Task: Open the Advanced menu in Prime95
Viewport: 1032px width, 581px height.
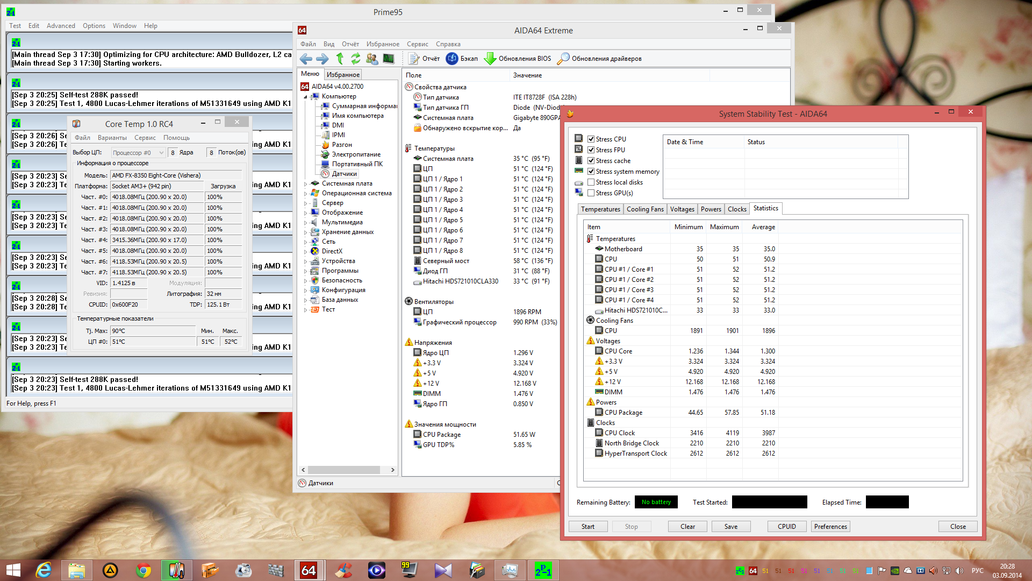Action: 61,26
